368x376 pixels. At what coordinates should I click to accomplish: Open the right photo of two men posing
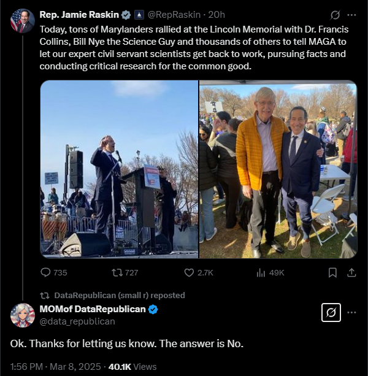click(278, 169)
